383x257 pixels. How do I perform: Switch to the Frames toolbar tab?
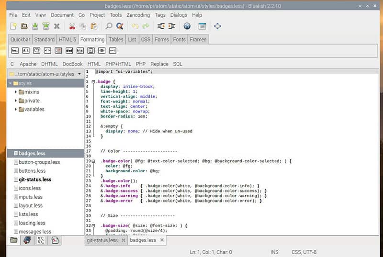198,39
